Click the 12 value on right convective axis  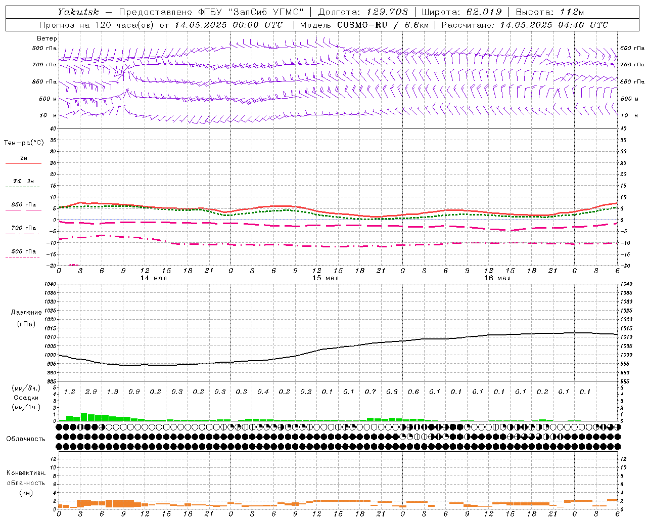(x=623, y=459)
